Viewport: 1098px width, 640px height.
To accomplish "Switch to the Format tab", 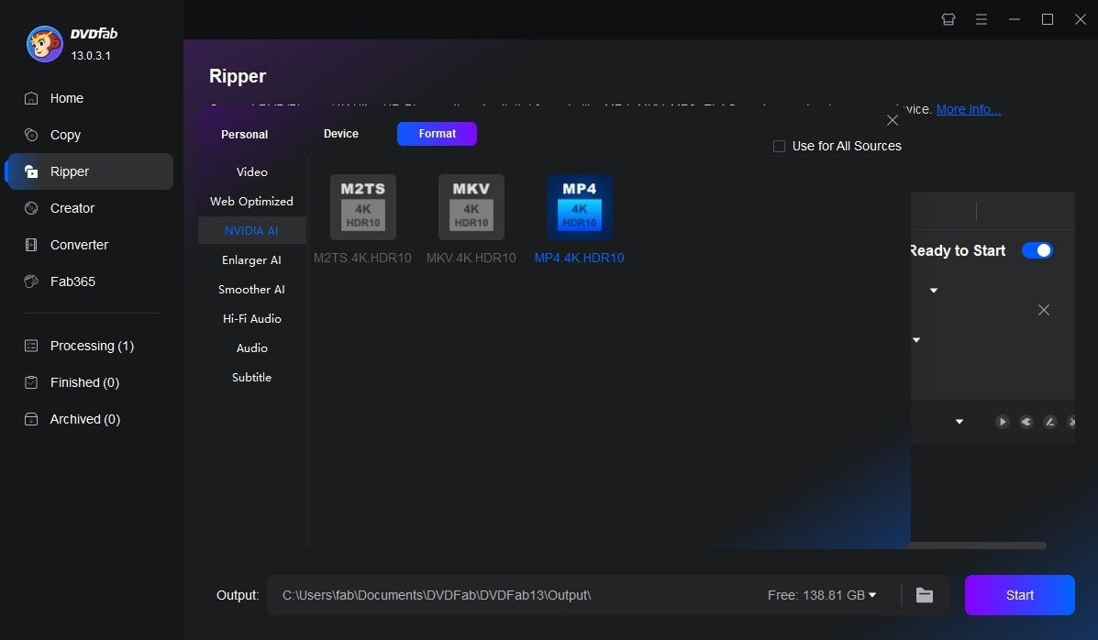I will click(x=437, y=134).
